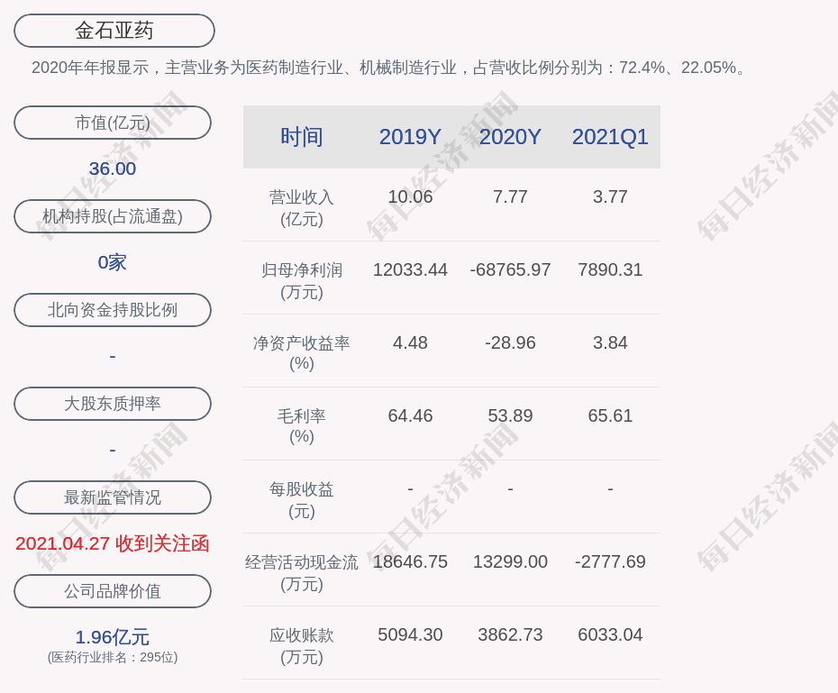Image resolution: width=838 pixels, height=693 pixels.
Task: Select ROE value -28.96
Action: [510, 343]
